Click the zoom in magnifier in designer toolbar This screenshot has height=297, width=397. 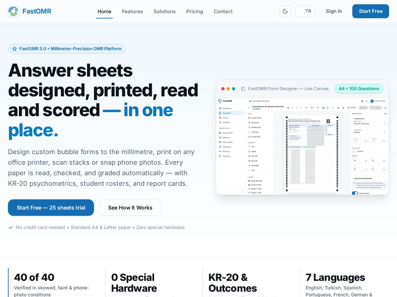318,108
